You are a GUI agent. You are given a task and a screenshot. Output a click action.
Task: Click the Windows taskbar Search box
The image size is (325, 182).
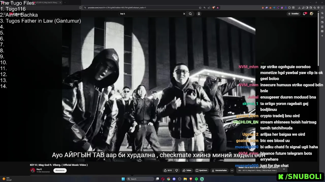140,179
